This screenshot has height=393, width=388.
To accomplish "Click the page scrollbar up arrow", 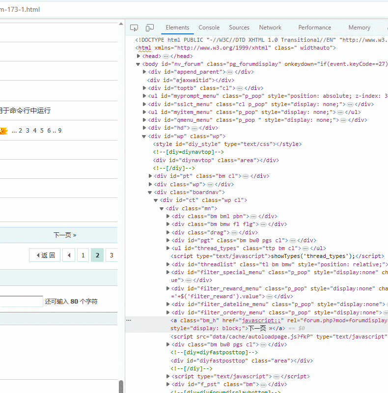I will (x=121, y=24).
